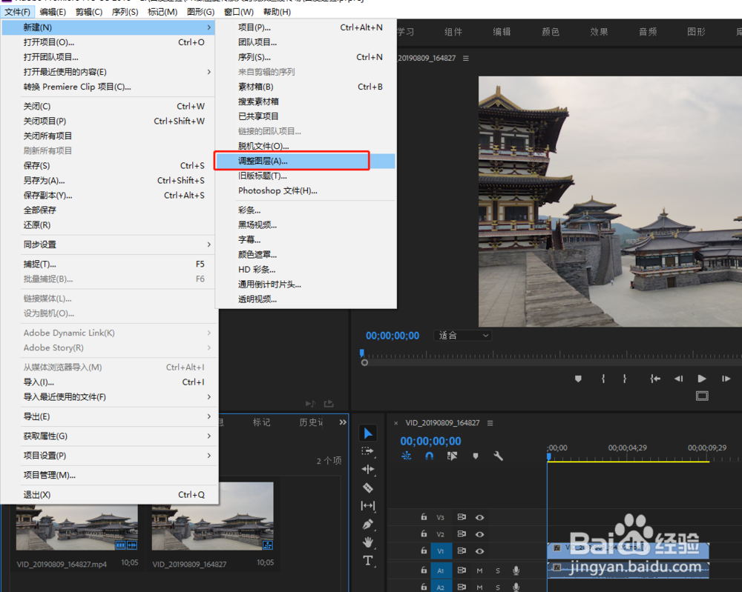Solo audio track A1
This screenshot has width=742, height=592.
[498, 571]
